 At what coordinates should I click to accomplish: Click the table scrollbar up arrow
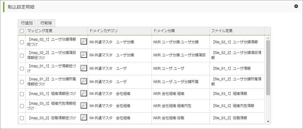tap(268, 38)
